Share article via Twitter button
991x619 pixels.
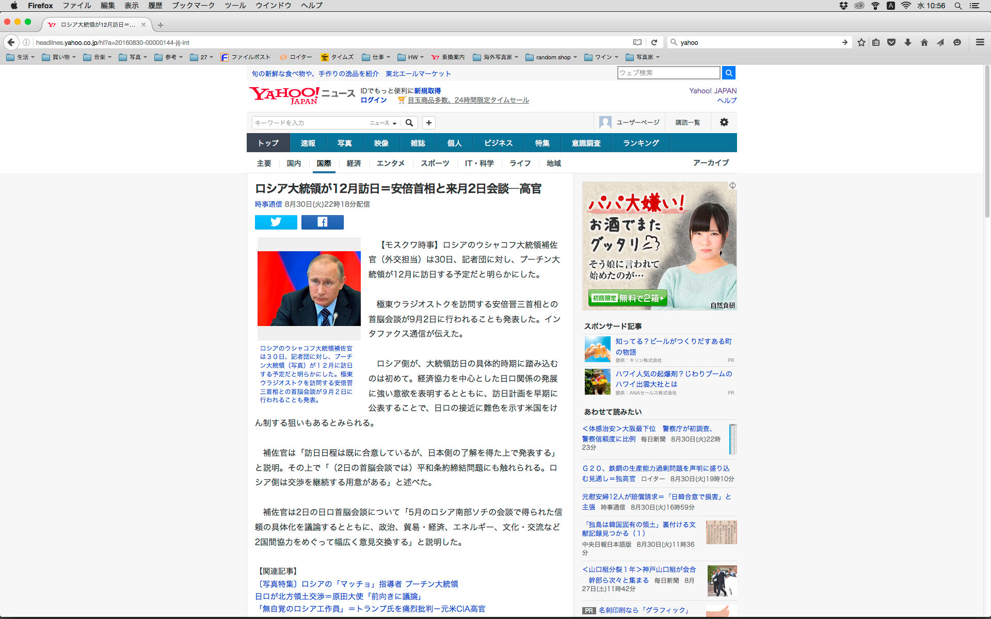[x=276, y=222]
